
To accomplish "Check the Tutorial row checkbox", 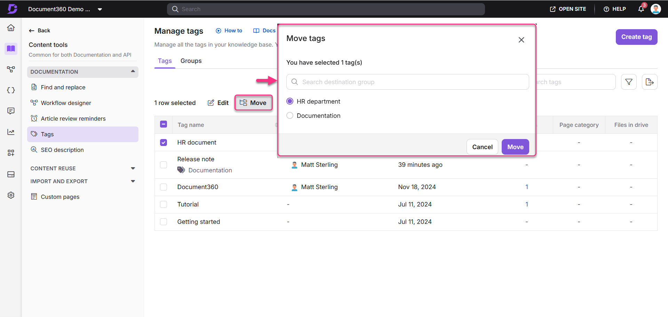I will click(164, 204).
